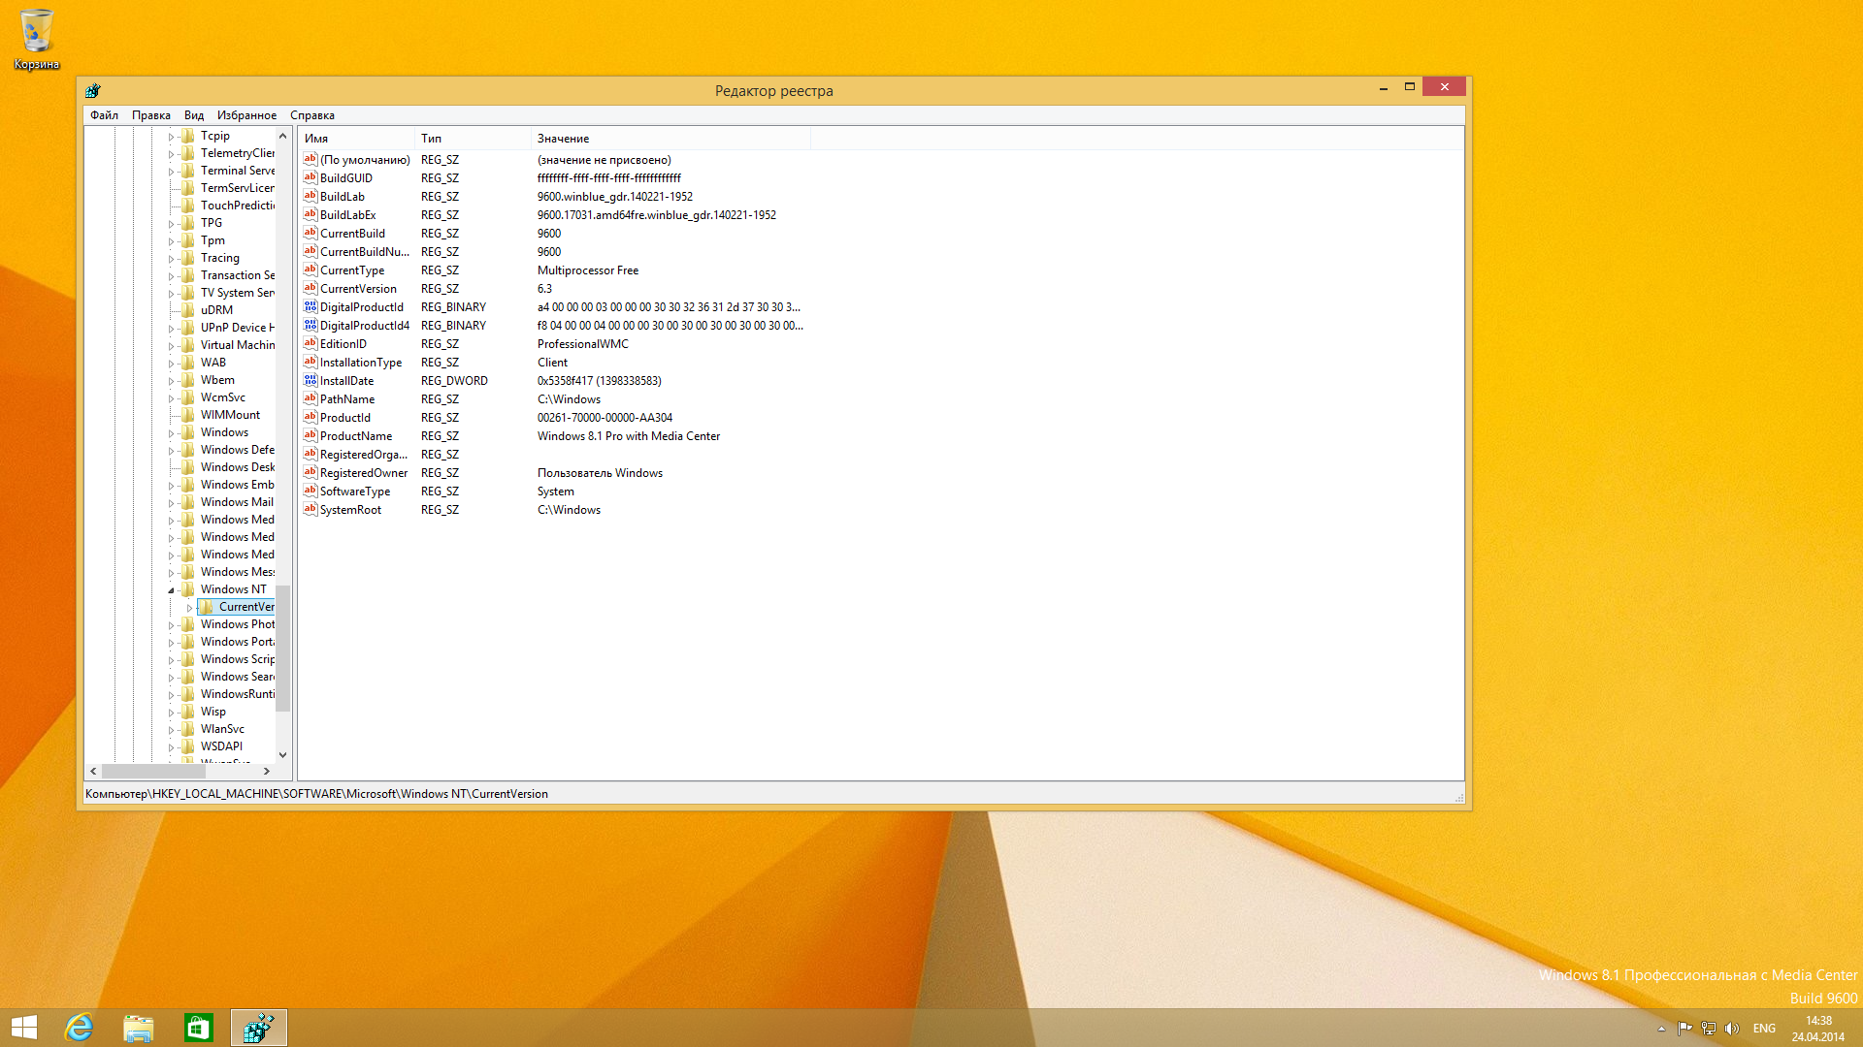Click the BuildLabEx string value icon
Screen dimensions: 1863x1047
(310, 214)
